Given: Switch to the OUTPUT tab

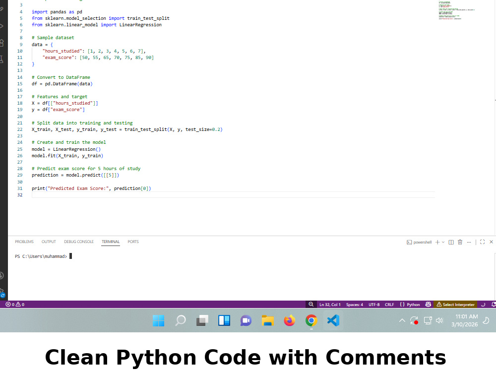Looking at the screenshot, I should click(x=49, y=242).
